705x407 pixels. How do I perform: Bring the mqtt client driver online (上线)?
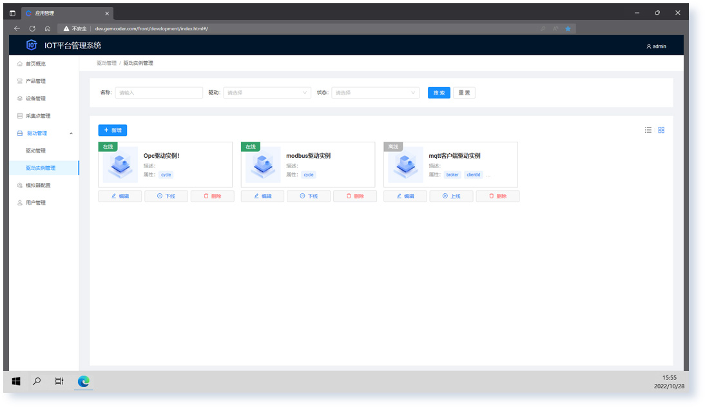click(x=452, y=196)
